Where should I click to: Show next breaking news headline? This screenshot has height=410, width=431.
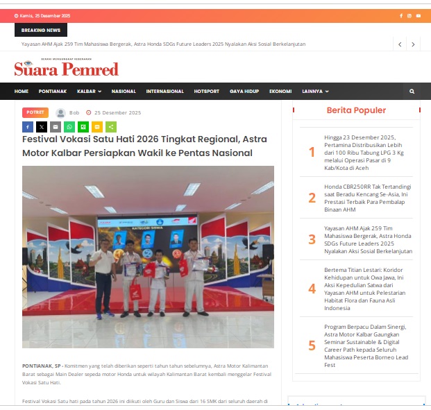(x=413, y=44)
